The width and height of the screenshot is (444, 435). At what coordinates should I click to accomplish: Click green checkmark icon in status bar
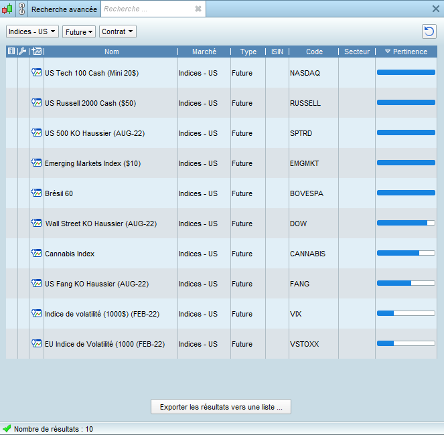tap(7, 428)
